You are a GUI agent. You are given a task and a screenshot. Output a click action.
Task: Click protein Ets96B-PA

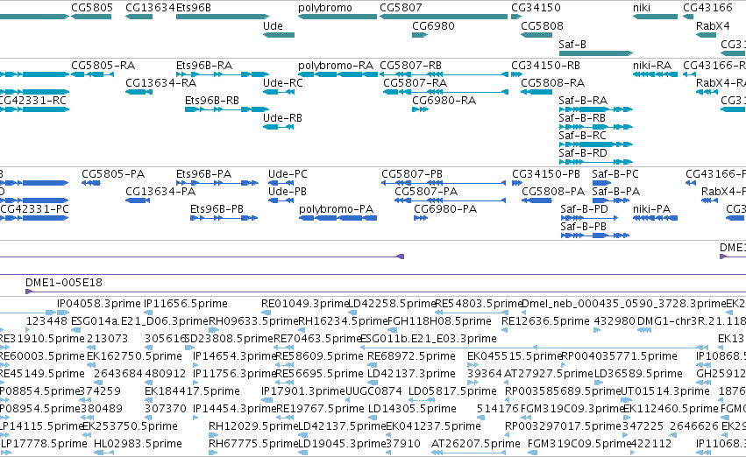pos(203,174)
